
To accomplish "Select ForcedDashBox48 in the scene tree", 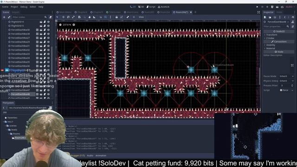I will click(20, 94).
